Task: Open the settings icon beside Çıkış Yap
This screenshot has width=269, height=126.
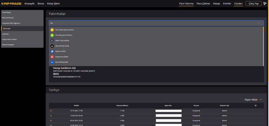Action: [265, 3]
